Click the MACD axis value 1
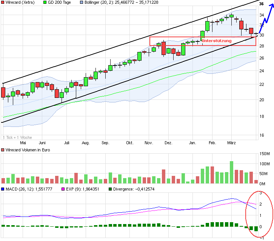The image size is (274, 241). 260,215
